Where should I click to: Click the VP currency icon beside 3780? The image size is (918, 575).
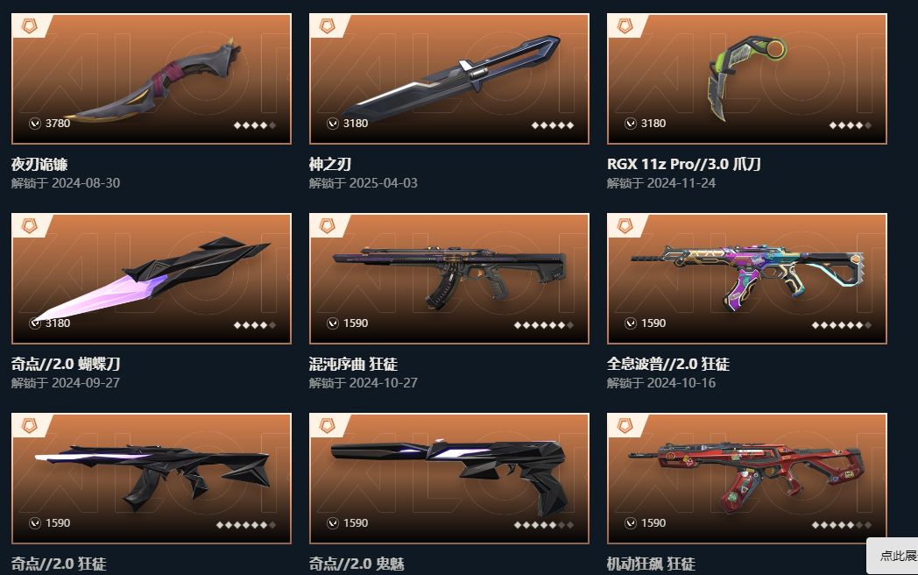[35, 123]
